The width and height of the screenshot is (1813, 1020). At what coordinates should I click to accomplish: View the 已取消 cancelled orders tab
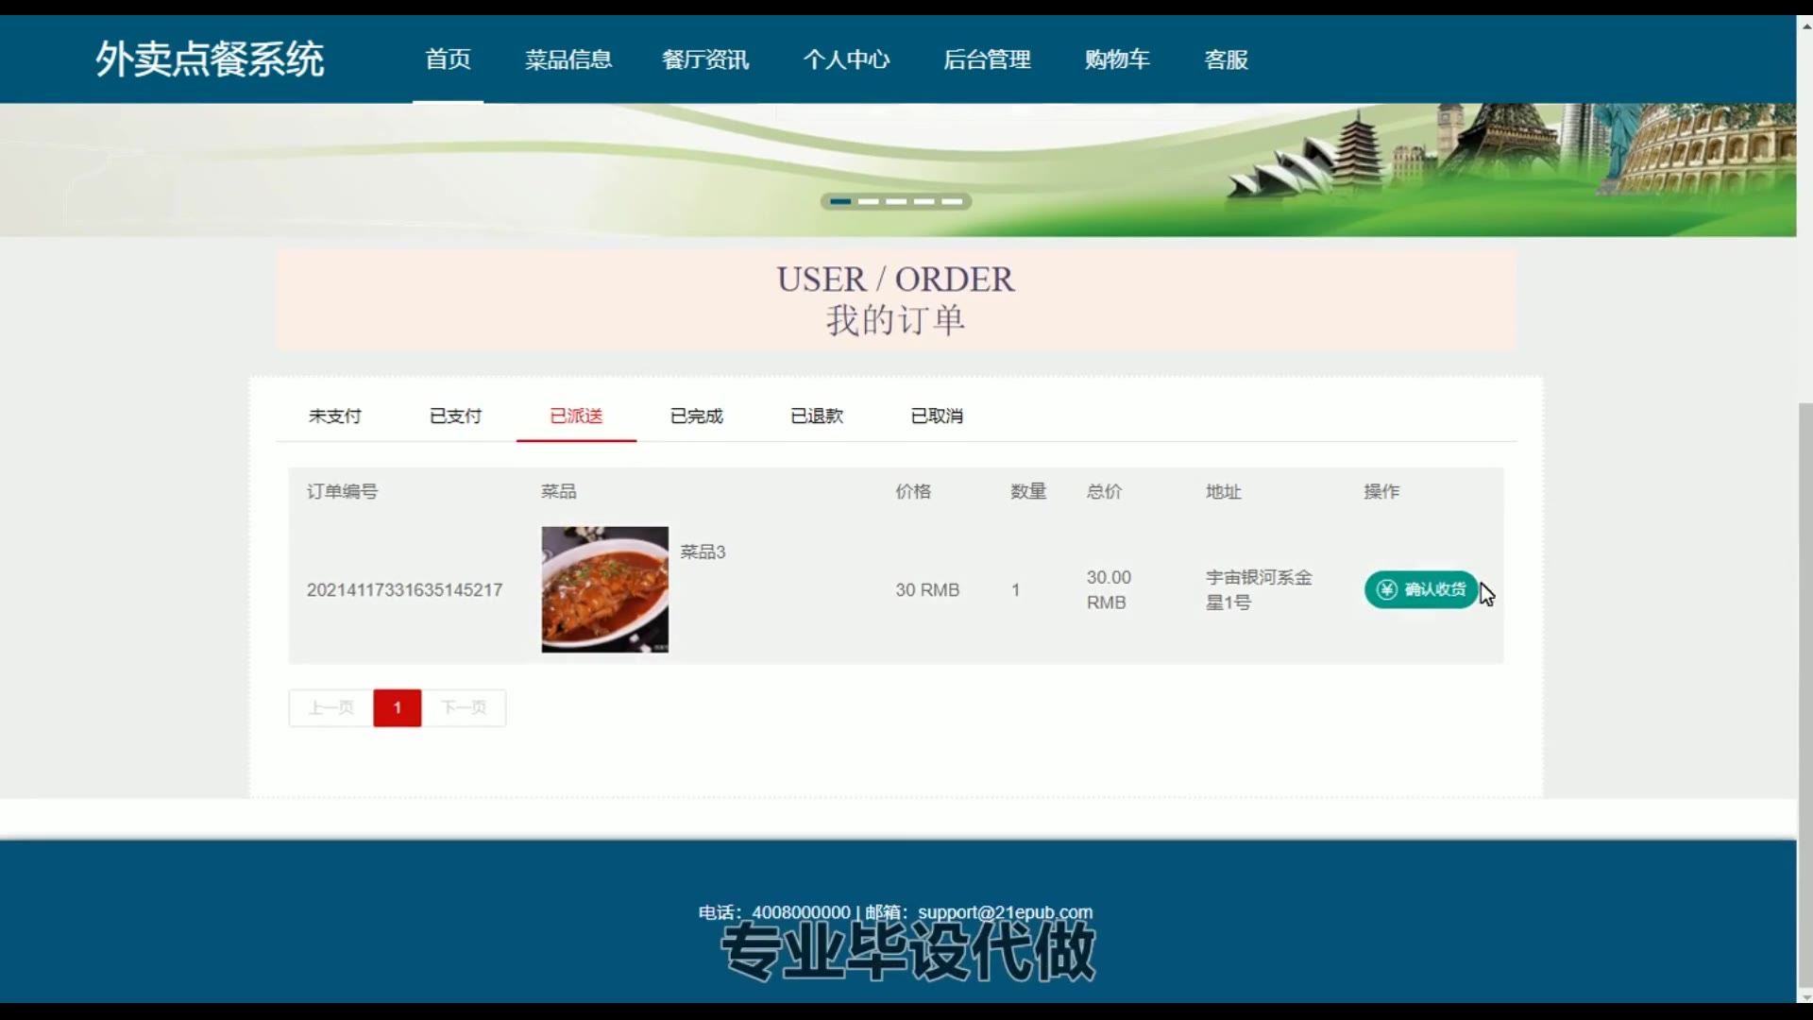click(937, 416)
